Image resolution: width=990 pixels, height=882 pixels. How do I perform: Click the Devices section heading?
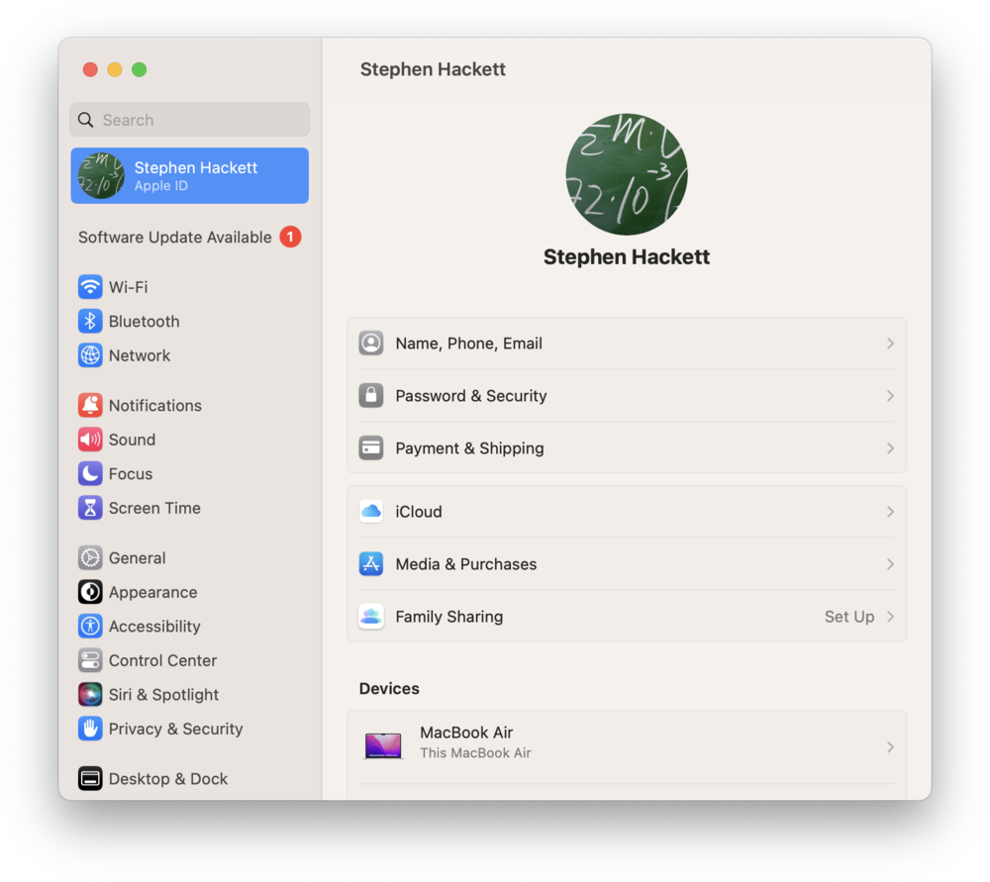pos(389,688)
